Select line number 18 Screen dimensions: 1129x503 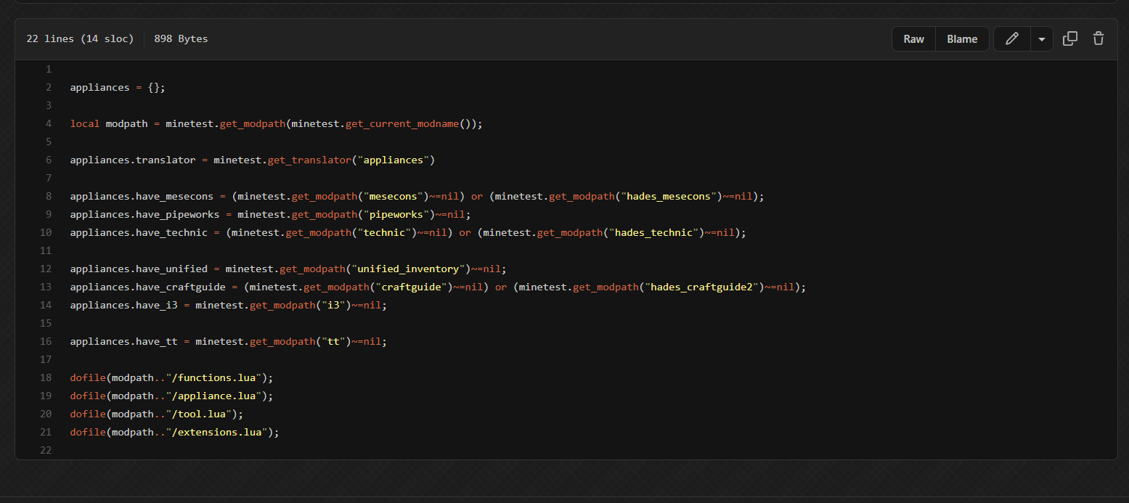tap(46, 377)
